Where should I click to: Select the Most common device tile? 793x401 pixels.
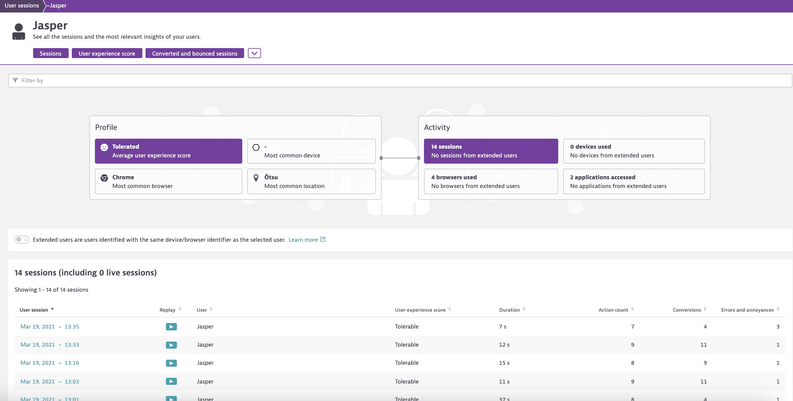click(x=312, y=151)
